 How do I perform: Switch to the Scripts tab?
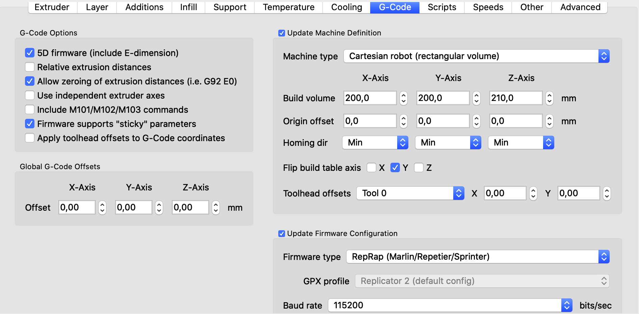click(x=441, y=7)
